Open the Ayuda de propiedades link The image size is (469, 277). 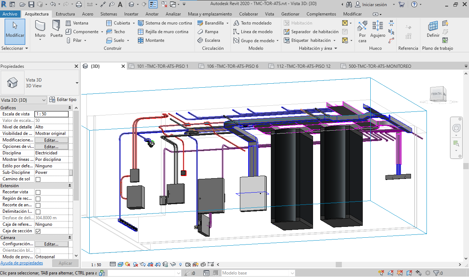point(22,263)
